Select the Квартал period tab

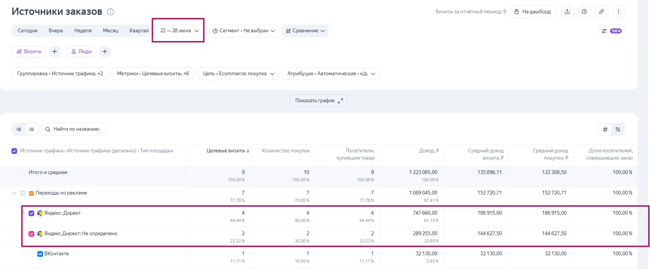click(x=139, y=31)
